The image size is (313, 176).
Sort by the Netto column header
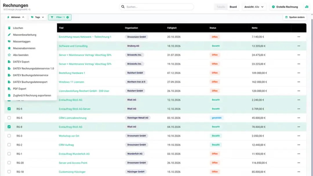[x=254, y=28]
